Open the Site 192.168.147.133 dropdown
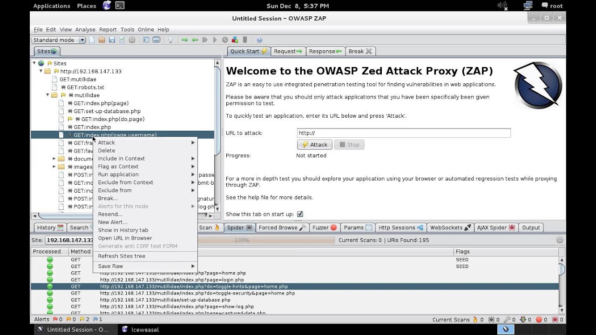Image resolution: width=596 pixels, height=335 pixels. [69, 240]
